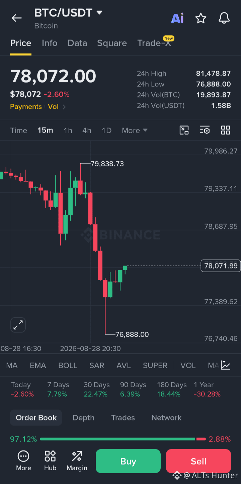Open the Depth tab

tap(83, 418)
